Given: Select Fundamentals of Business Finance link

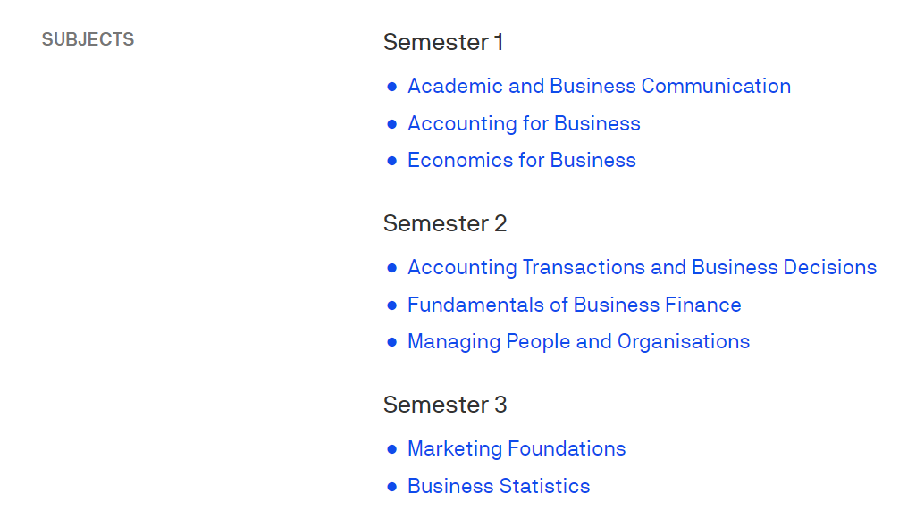Looking at the screenshot, I should (574, 305).
